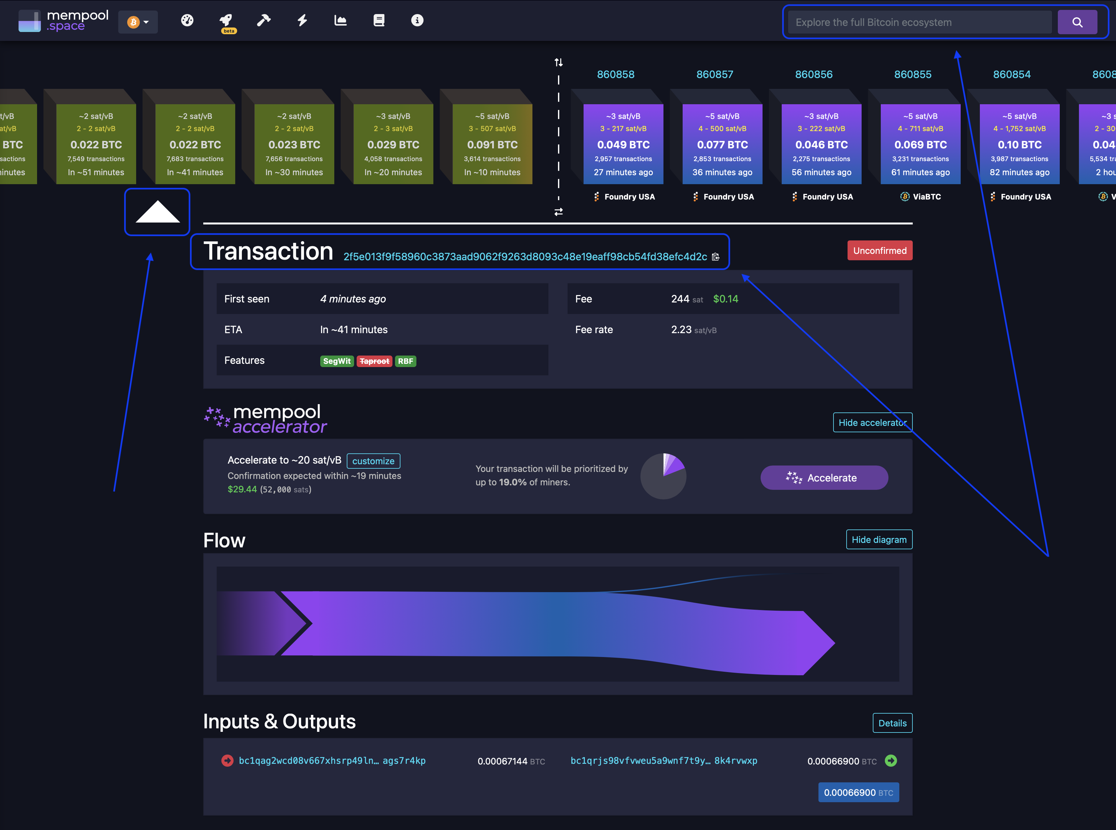
Task: Click the Unconfirmed status badge
Action: [x=880, y=250]
